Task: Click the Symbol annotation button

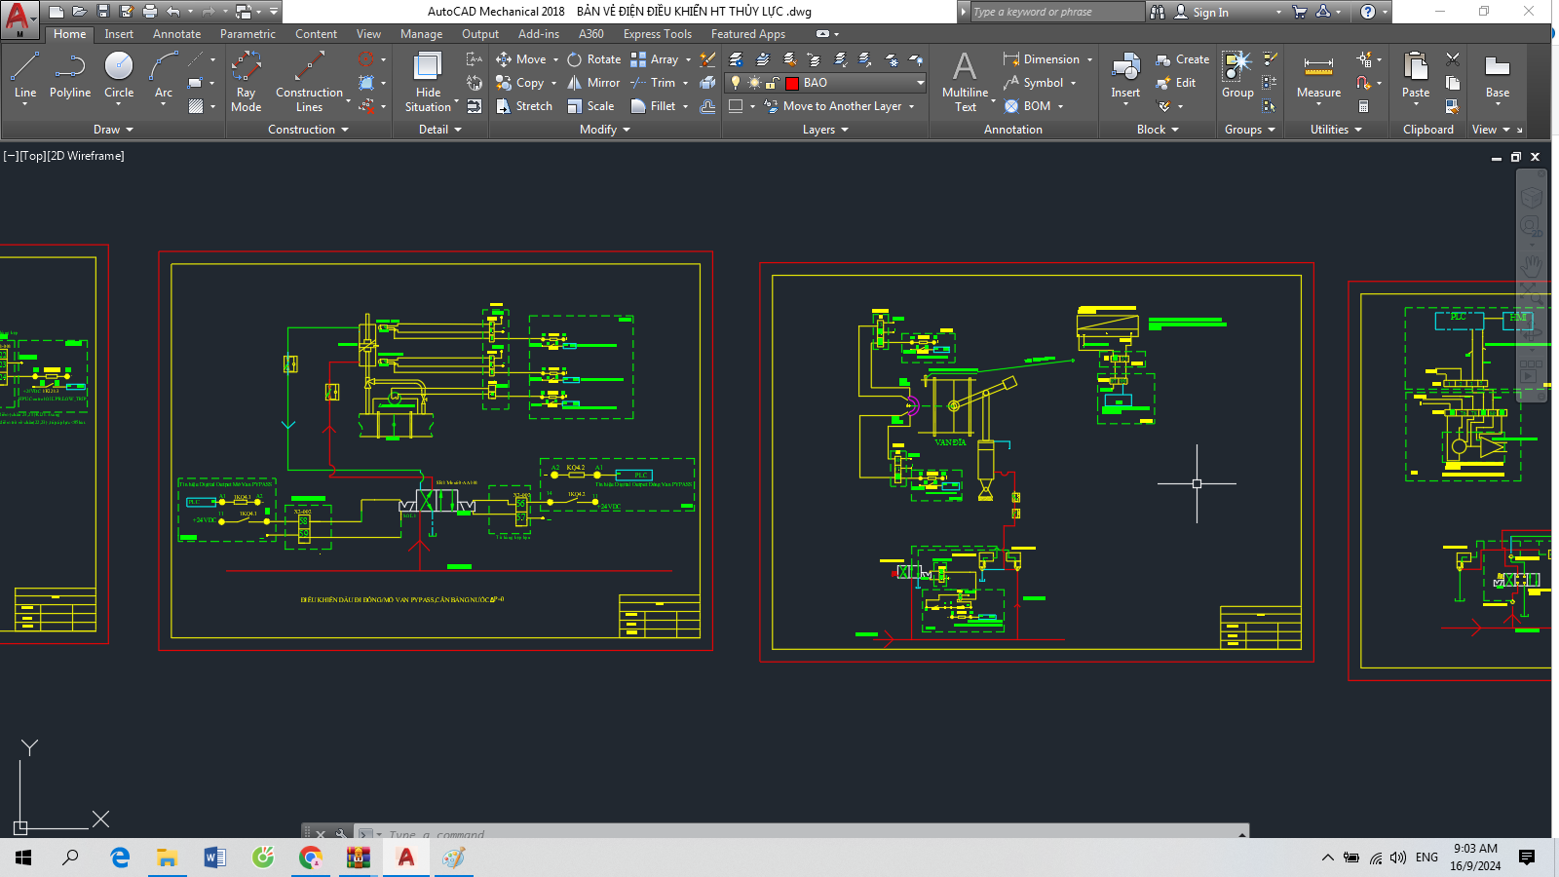Action: 1034,83
